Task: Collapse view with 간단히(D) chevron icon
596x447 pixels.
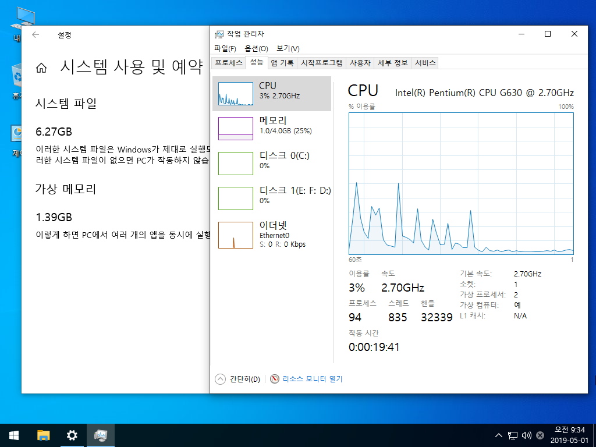Action: (220, 379)
